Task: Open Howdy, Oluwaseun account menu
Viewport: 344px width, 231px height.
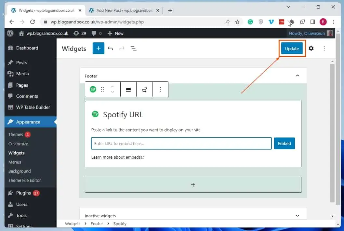Action: 311,34
